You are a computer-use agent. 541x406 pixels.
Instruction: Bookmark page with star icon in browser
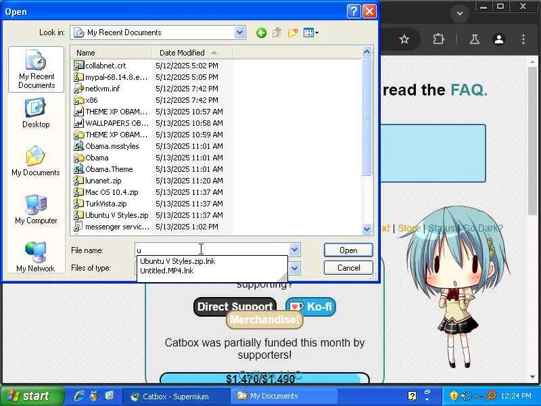pos(404,39)
